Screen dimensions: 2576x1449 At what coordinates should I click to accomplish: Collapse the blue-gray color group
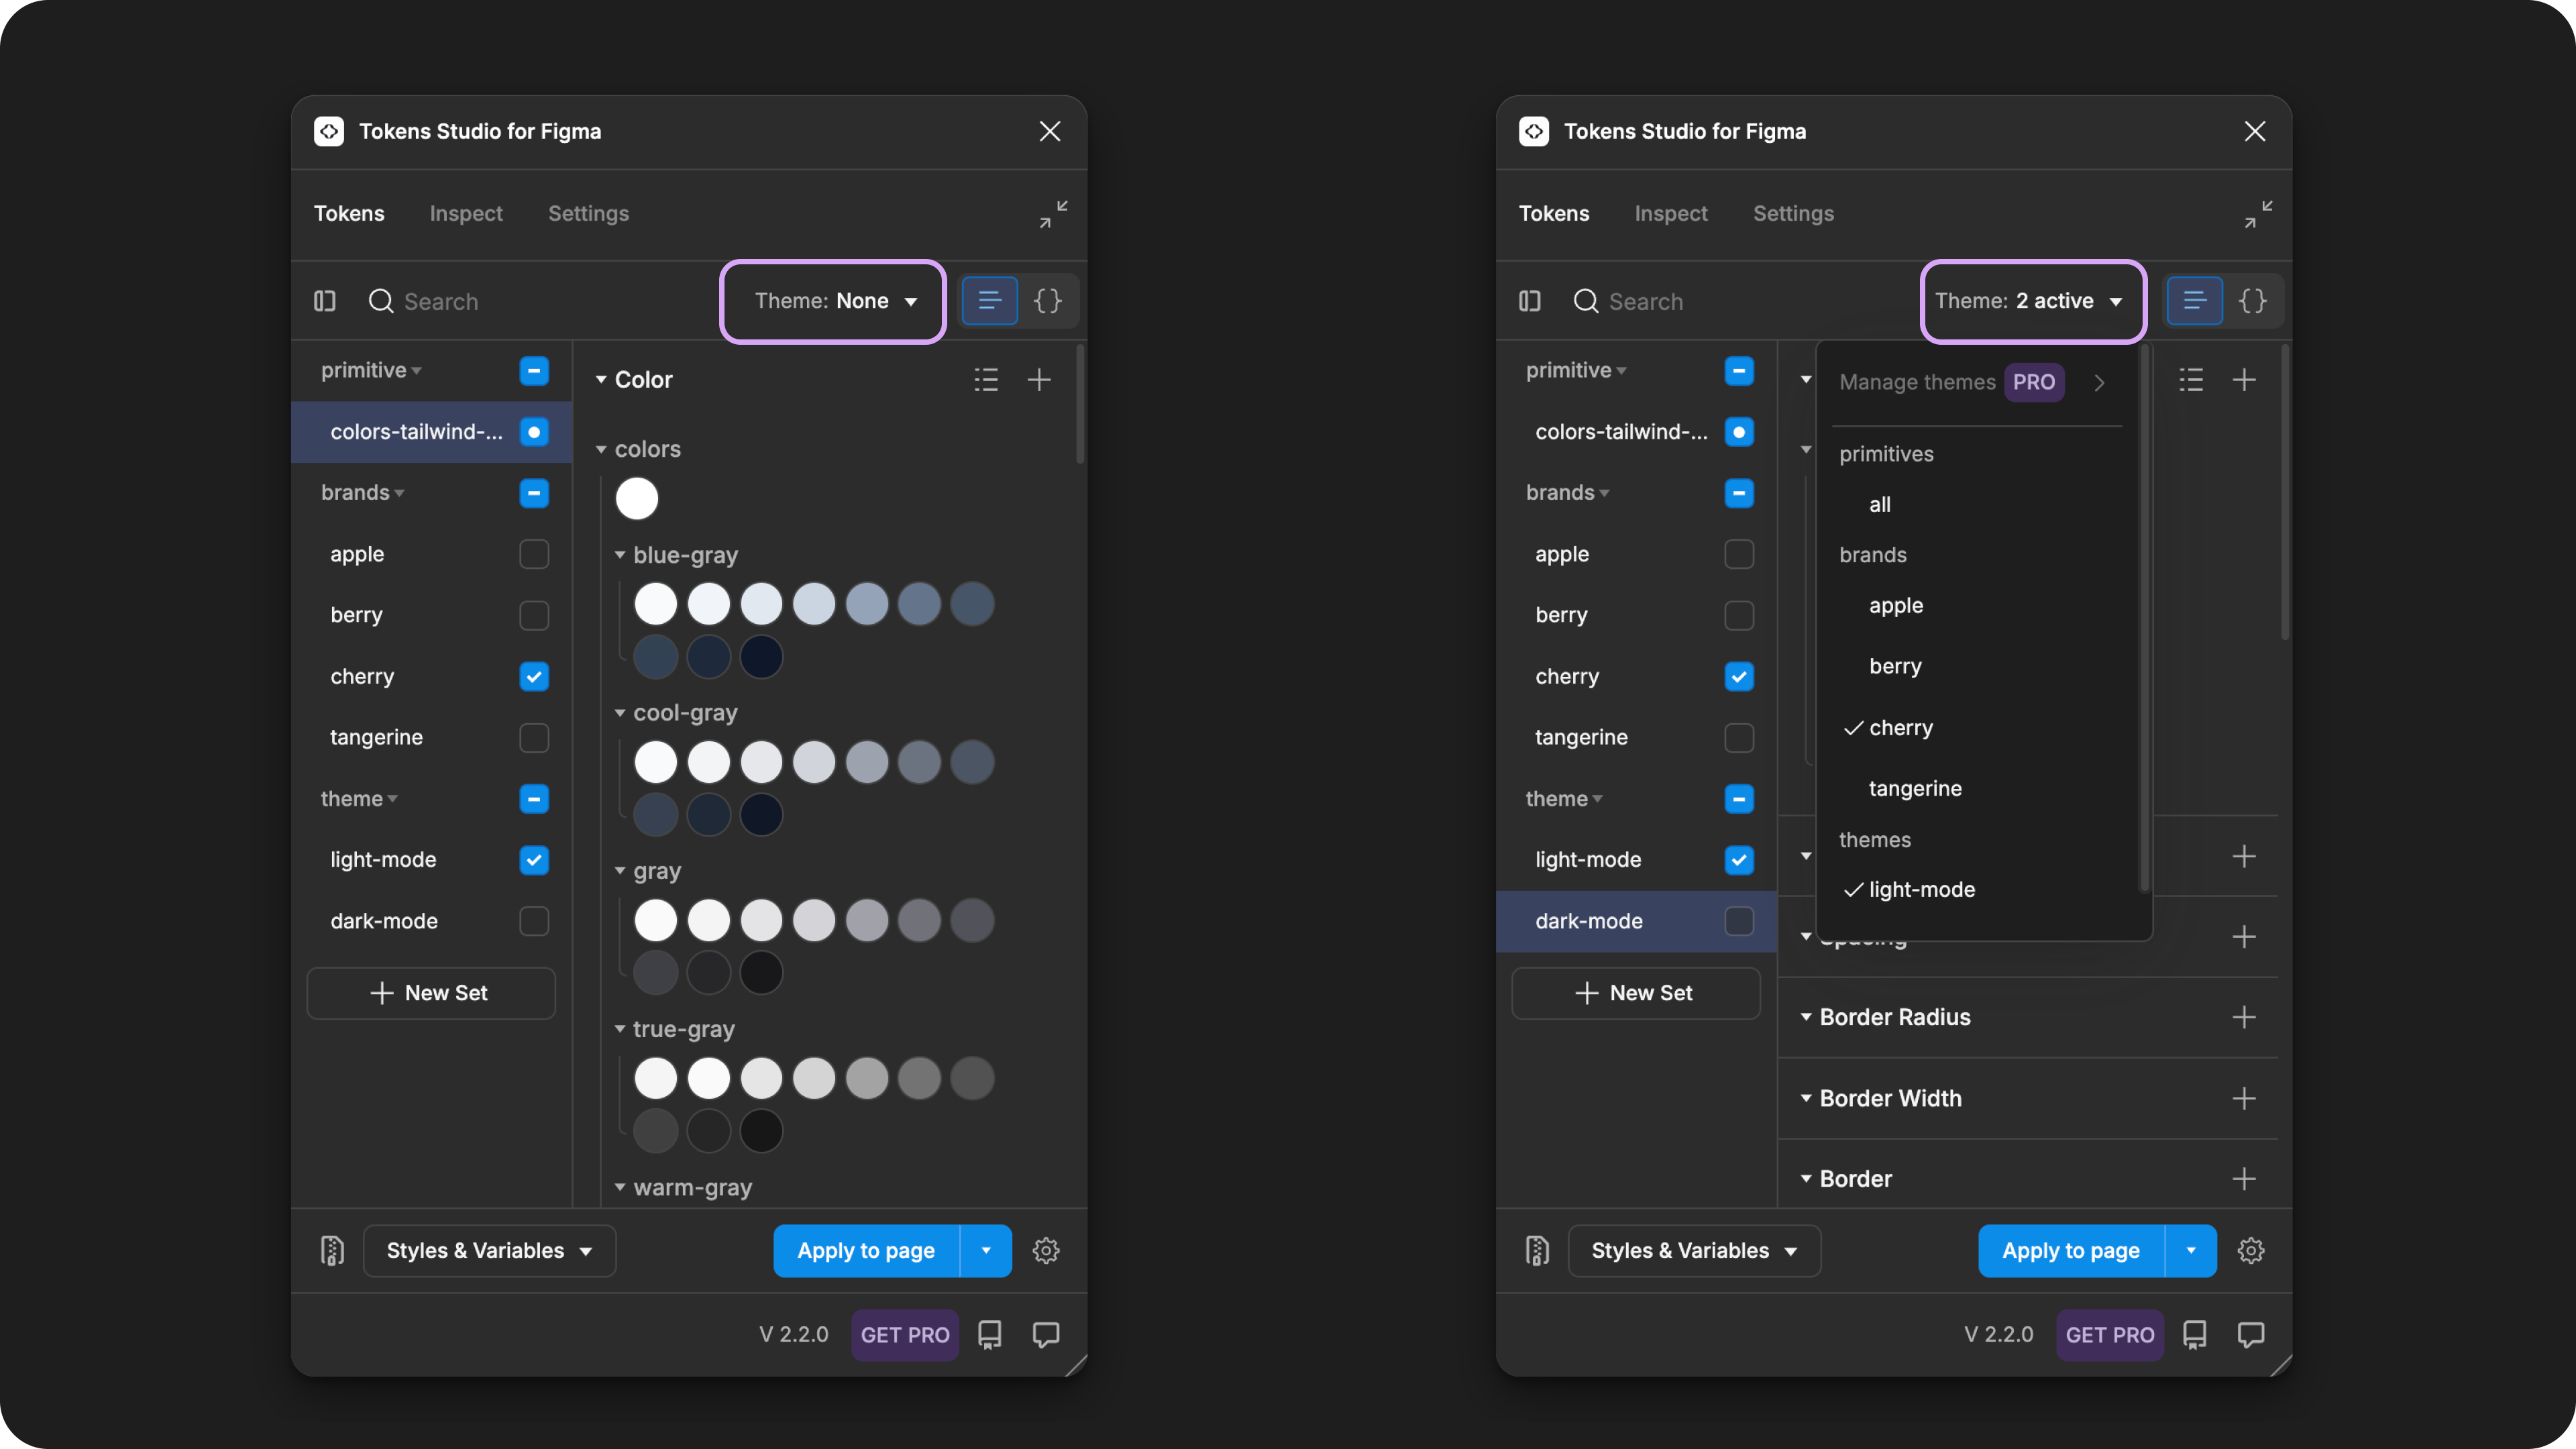click(x=620, y=555)
